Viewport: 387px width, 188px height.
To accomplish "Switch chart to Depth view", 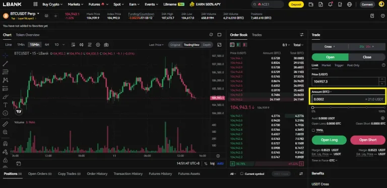I will (x=207, y=45).
